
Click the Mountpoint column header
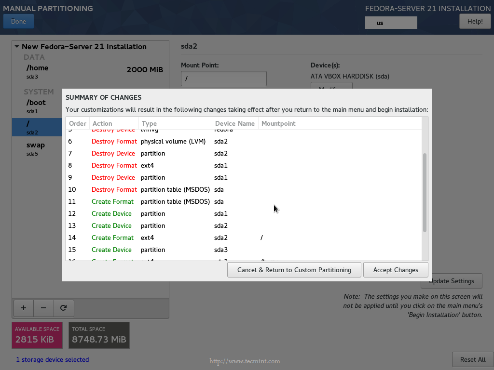pos(340,123)
